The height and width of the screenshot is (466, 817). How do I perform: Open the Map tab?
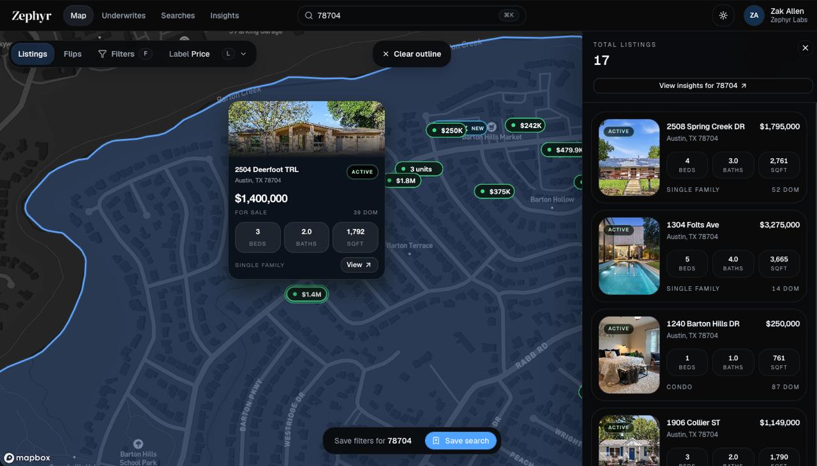(79, 15)
